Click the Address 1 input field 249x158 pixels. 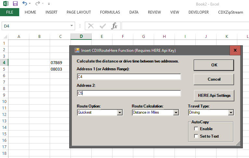[x=129, y=77]
